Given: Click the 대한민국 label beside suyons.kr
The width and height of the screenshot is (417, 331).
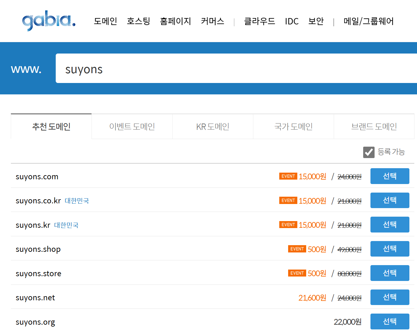Looking at the screenshot, I should (x=66, y=225).
